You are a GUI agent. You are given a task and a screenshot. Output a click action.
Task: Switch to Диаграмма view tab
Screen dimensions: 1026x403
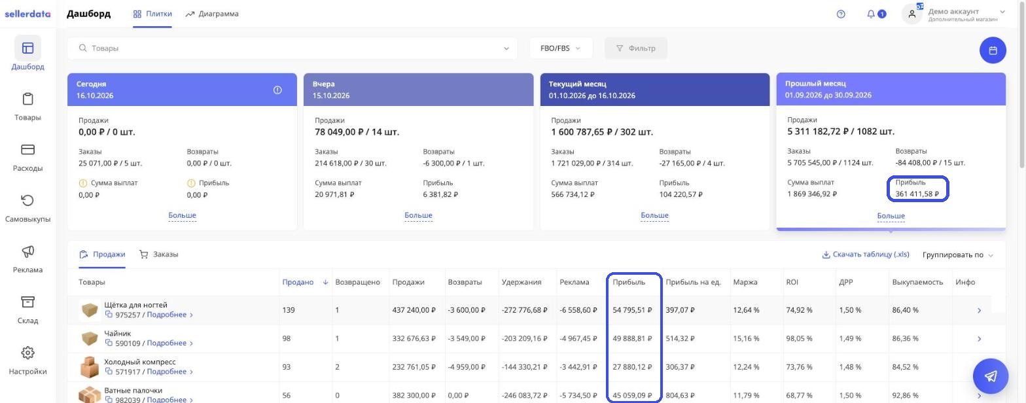[x=212, y=14]
